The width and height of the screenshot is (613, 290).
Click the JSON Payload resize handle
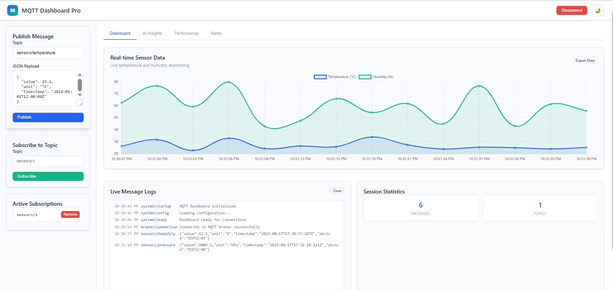tap(81, 103)
